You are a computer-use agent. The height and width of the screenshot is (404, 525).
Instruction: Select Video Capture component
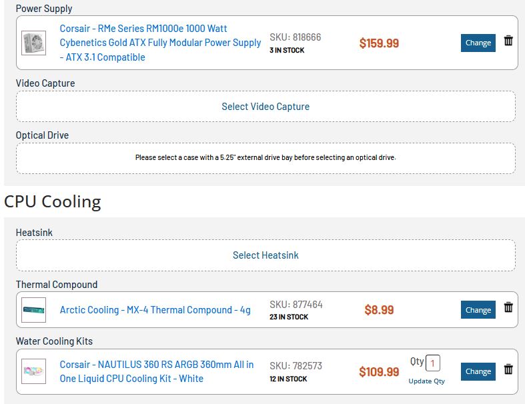266,107
